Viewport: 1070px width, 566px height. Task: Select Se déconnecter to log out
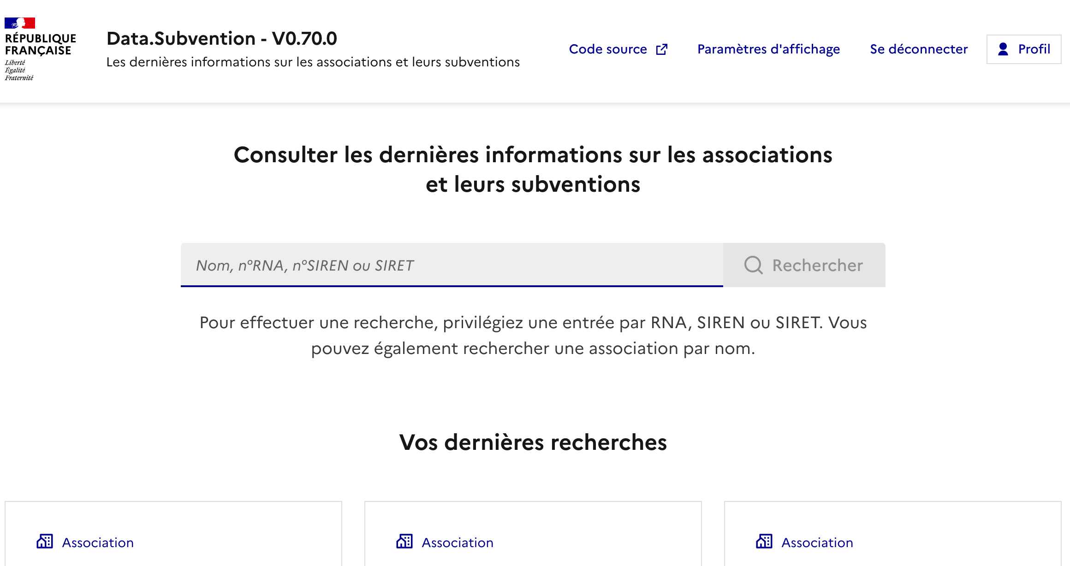click(919, 49)
